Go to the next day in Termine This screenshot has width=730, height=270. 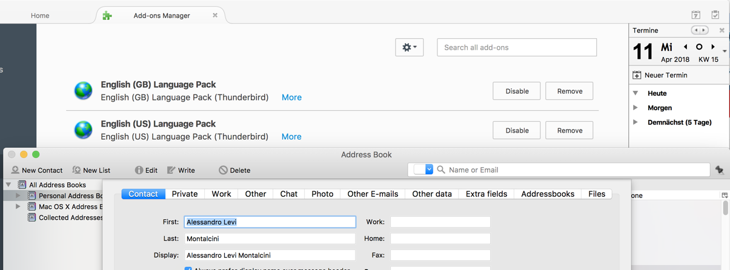(713, 47)
